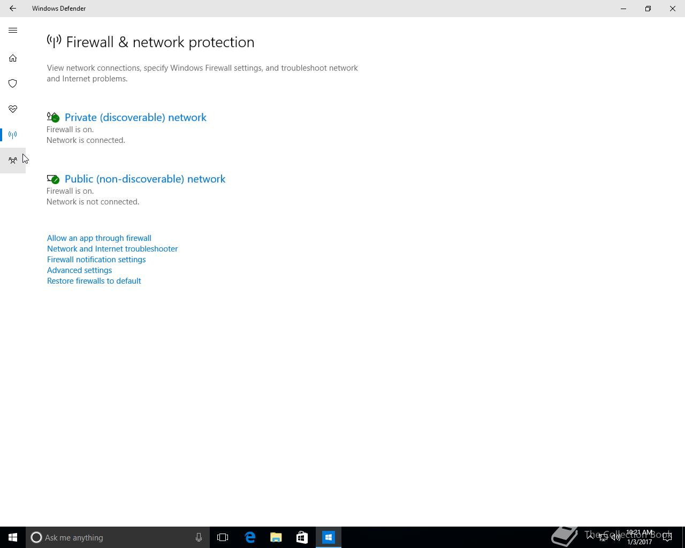Launch Network and Internet troubleshooter

pyautogui.click(x=112, y=249)
